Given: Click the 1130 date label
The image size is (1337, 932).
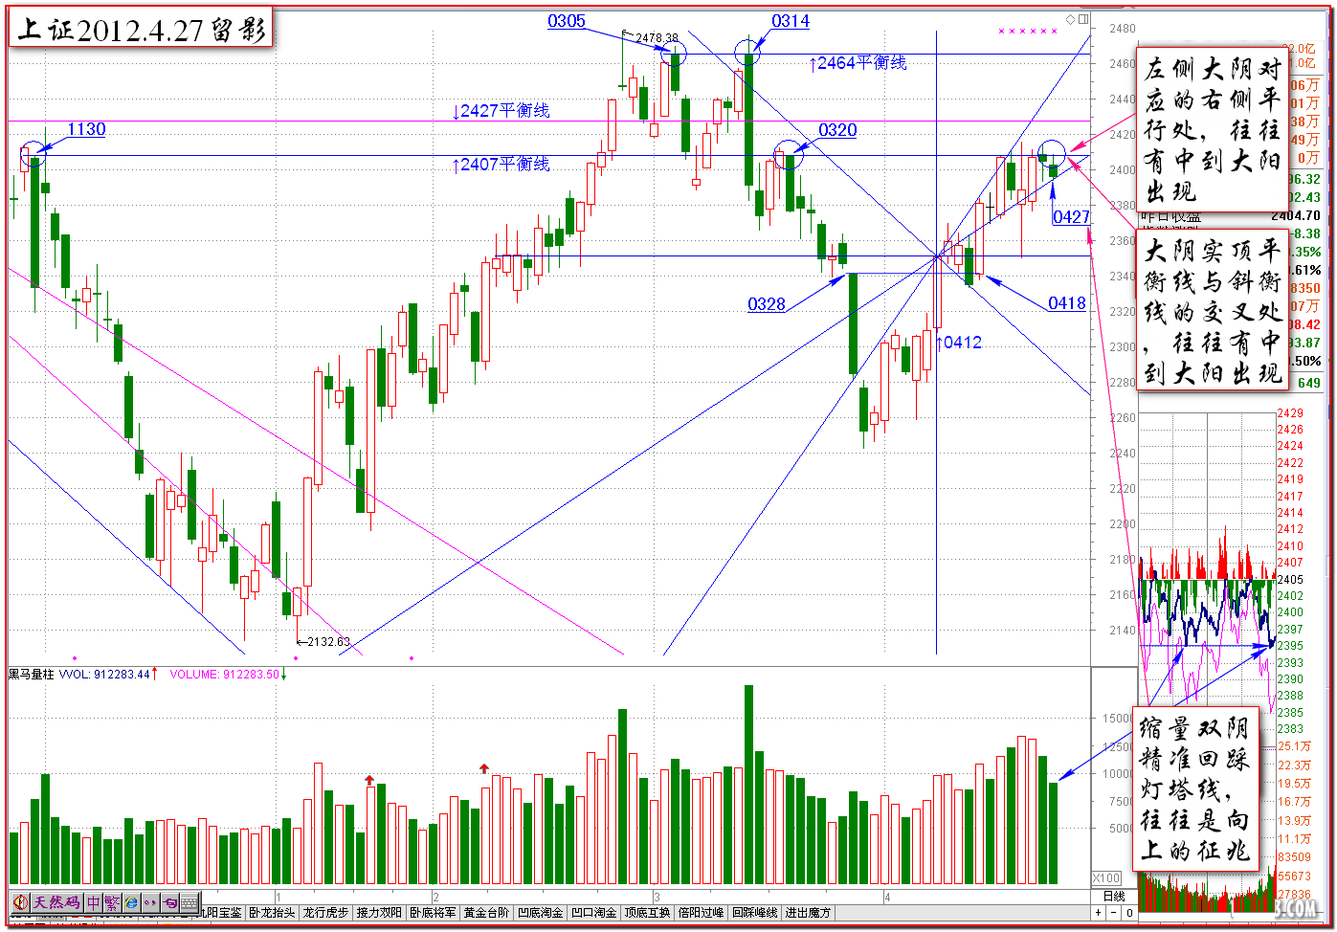Looking at the screenshot, I should [x=86, y=129].
